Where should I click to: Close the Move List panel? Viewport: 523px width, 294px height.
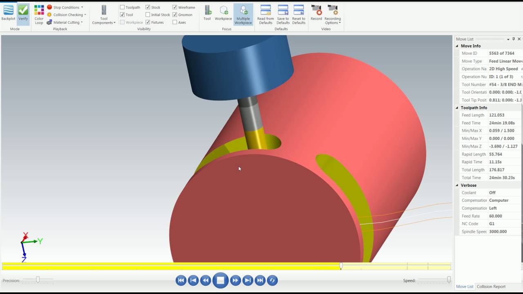[x=519, y=39]
